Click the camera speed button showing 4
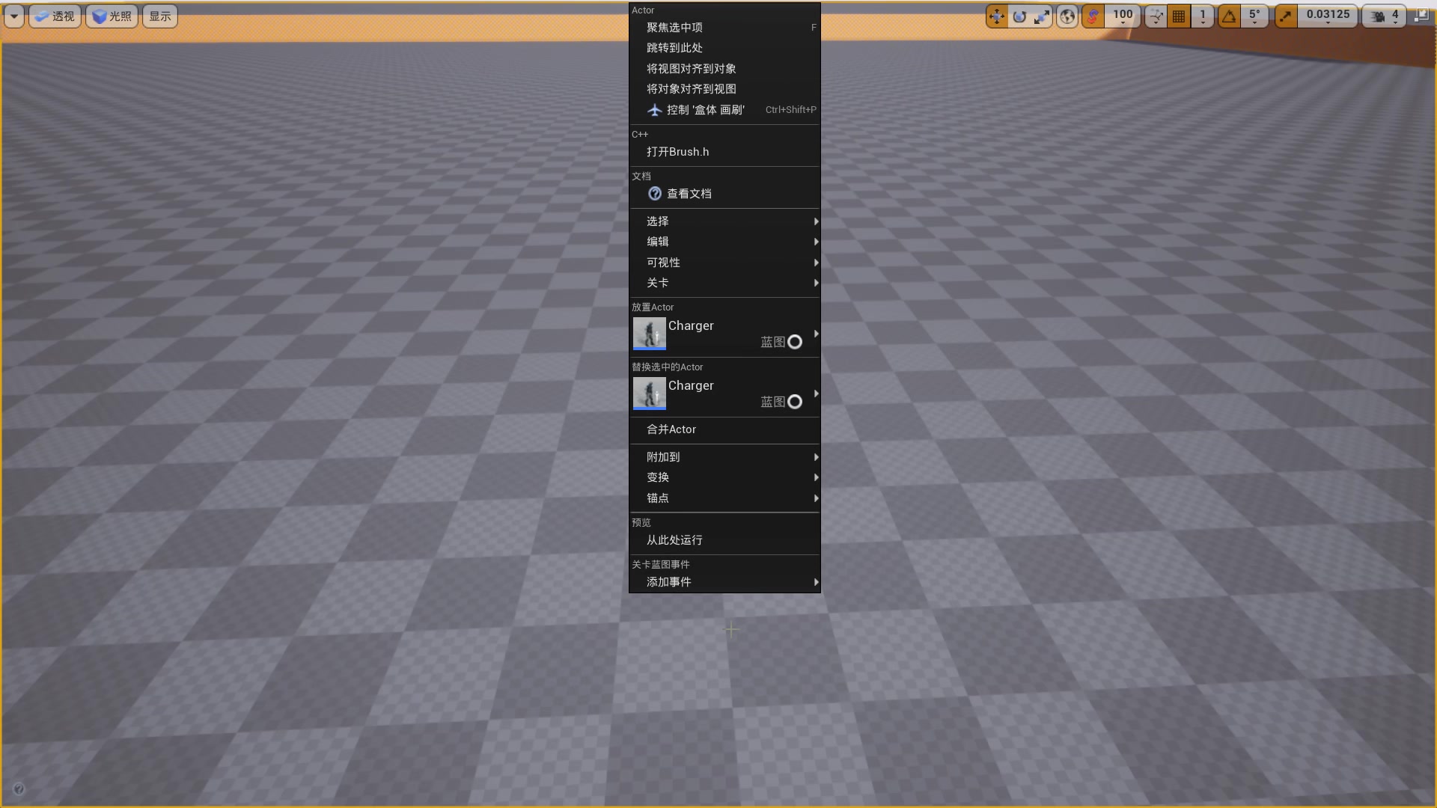Image resolution: width=1437 pixels, height=808 pixels. (x=1385, y=16)
